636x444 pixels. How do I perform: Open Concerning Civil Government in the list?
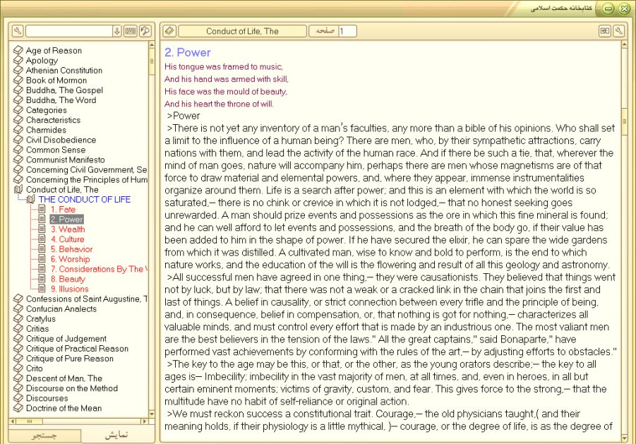pos(86,169)
